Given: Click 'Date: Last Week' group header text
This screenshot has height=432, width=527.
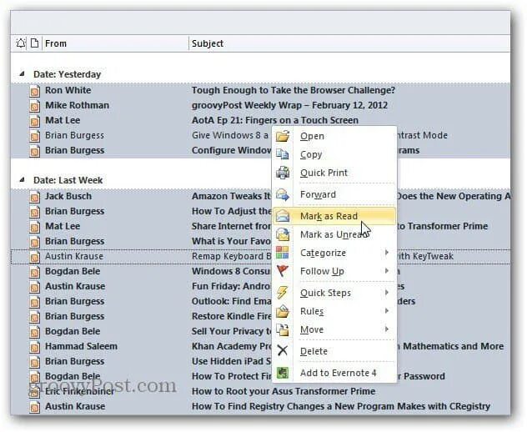Looking at the screenshot, I should [68, 180].
